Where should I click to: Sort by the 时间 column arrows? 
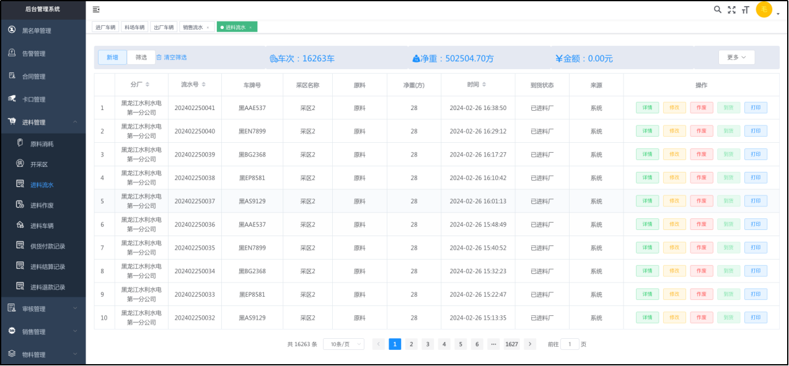pos(484,85)
